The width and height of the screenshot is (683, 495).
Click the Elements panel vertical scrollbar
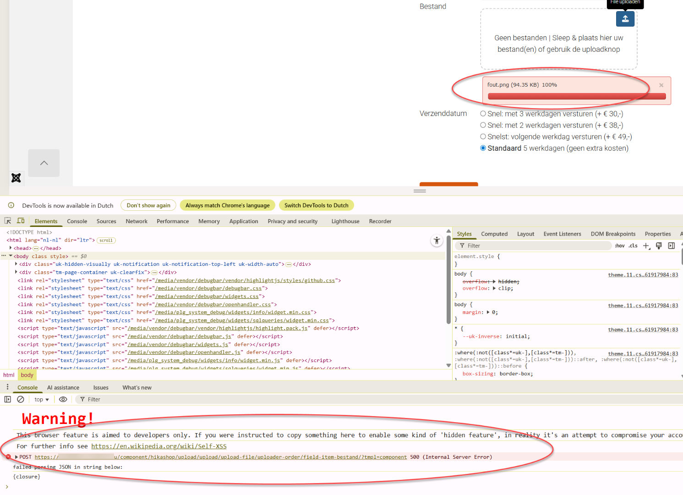[x=448, y=280]
